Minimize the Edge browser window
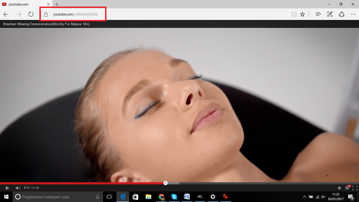The width and height of the screenshot is (359, 202). (x=329, y=4)
